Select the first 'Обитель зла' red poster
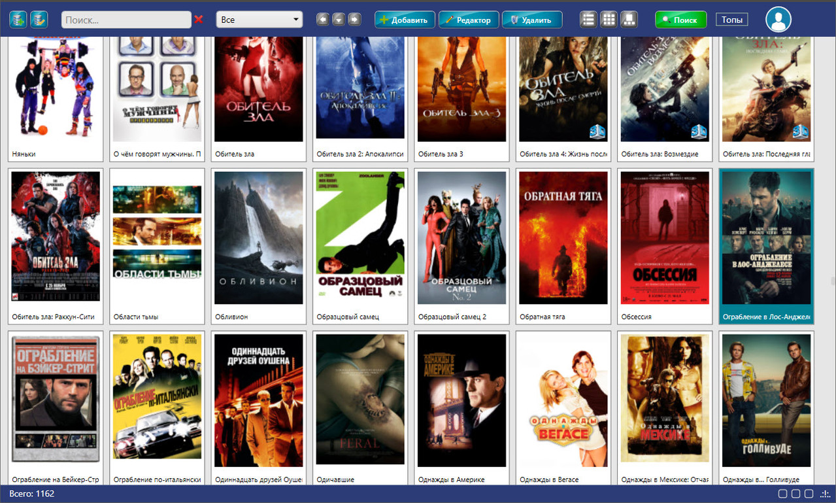Viewport: 836px width, 503px height. (x=259, y=89)
